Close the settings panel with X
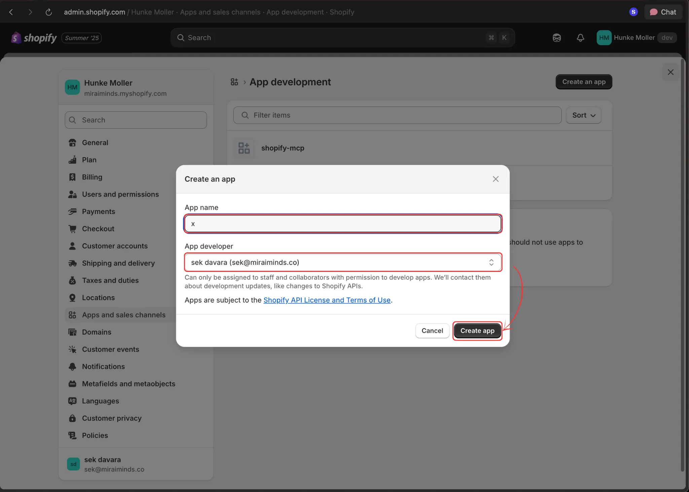 tap(670, 72)
